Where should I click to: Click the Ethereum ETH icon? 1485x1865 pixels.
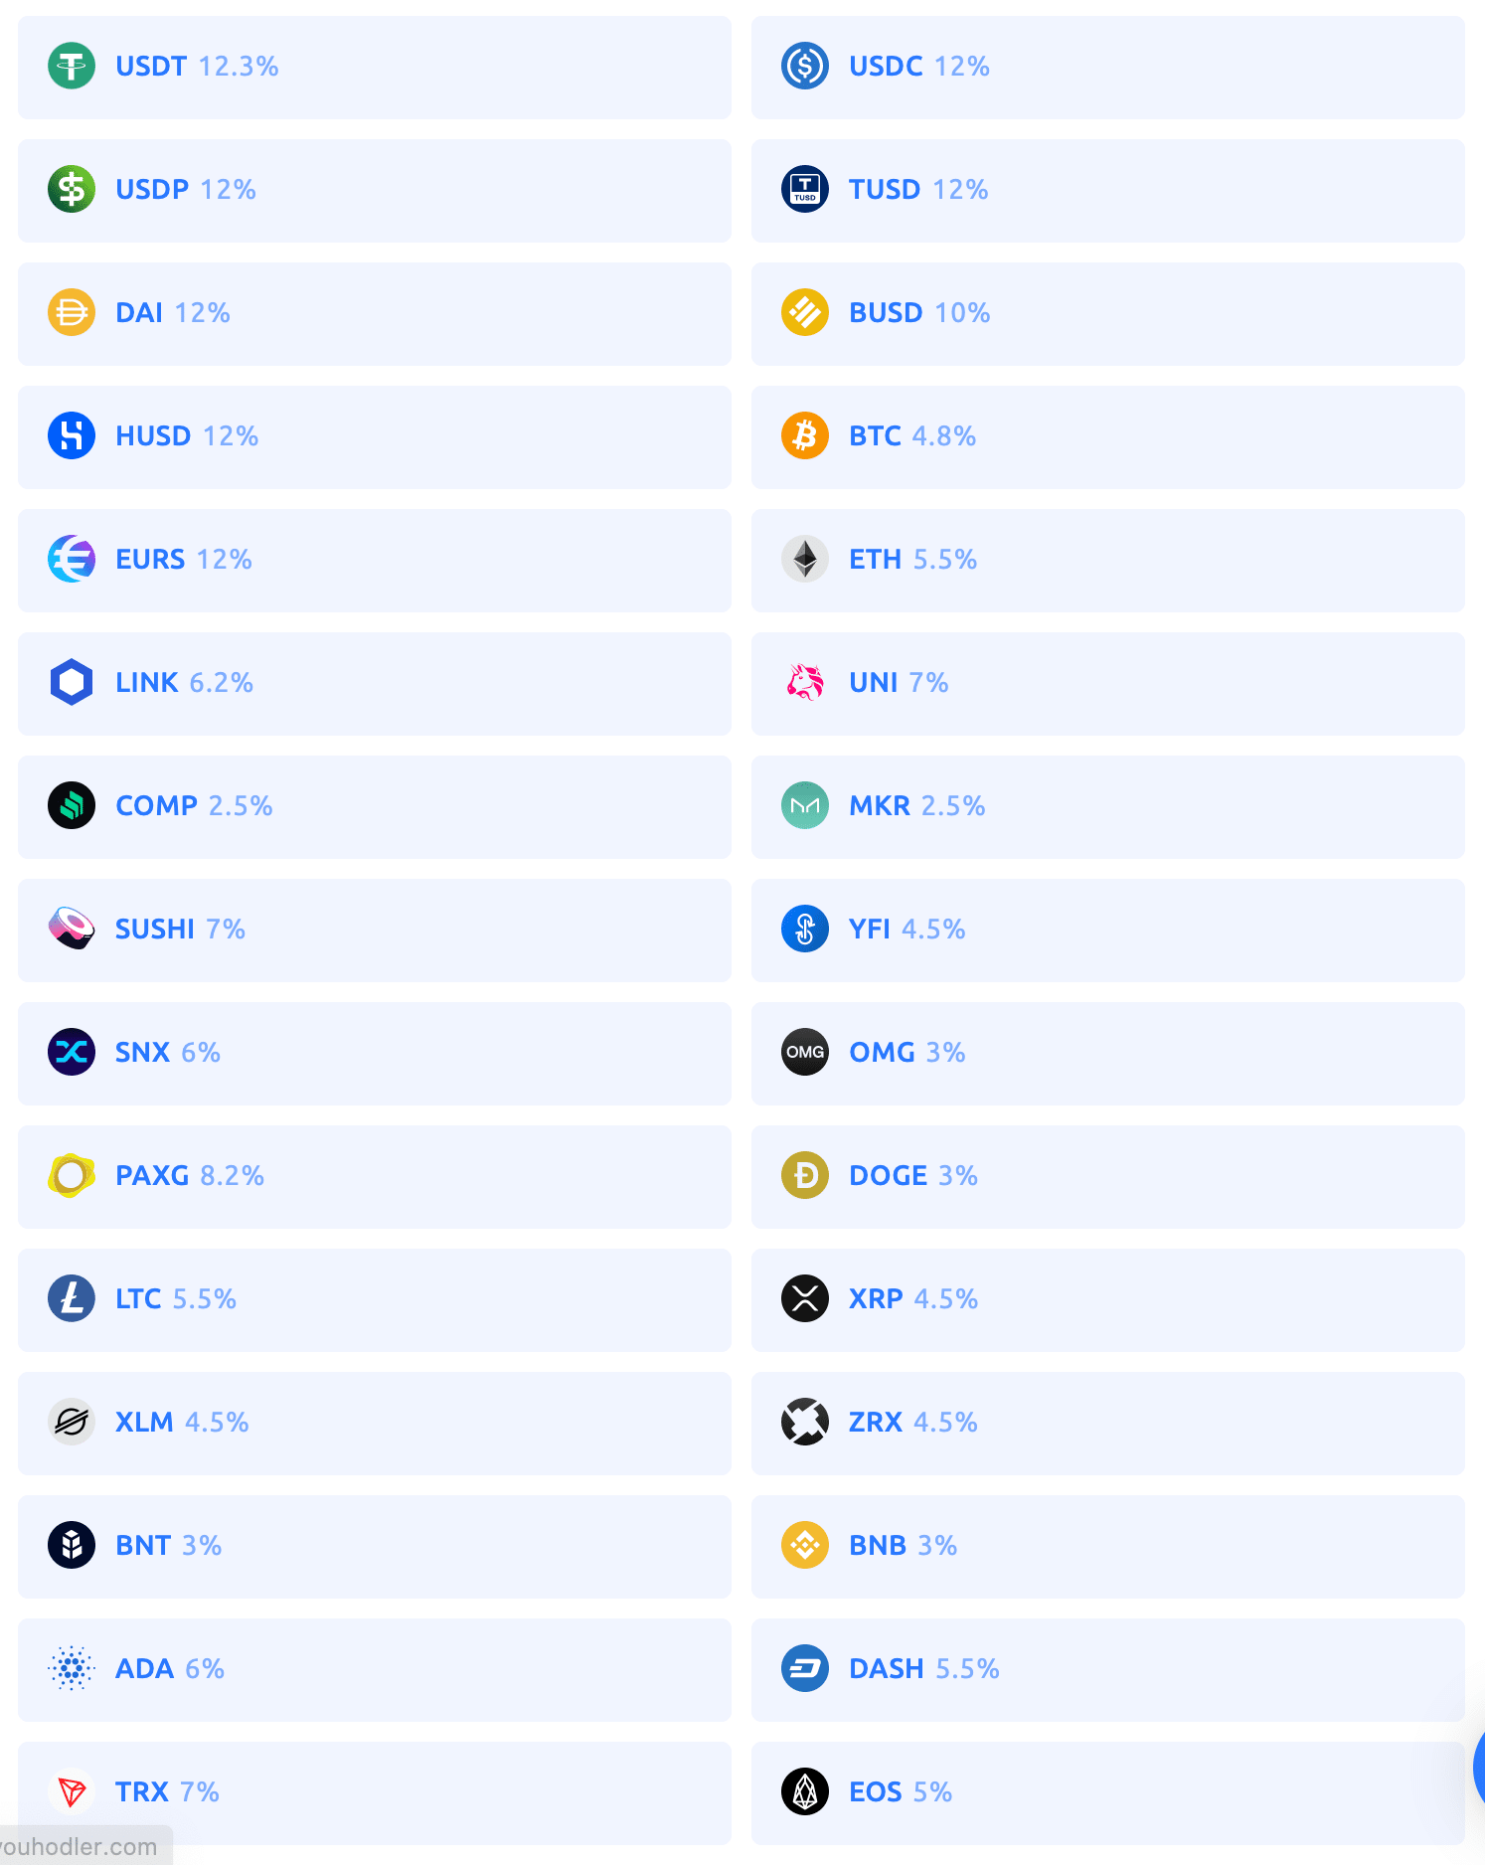(x=803, y=560)
